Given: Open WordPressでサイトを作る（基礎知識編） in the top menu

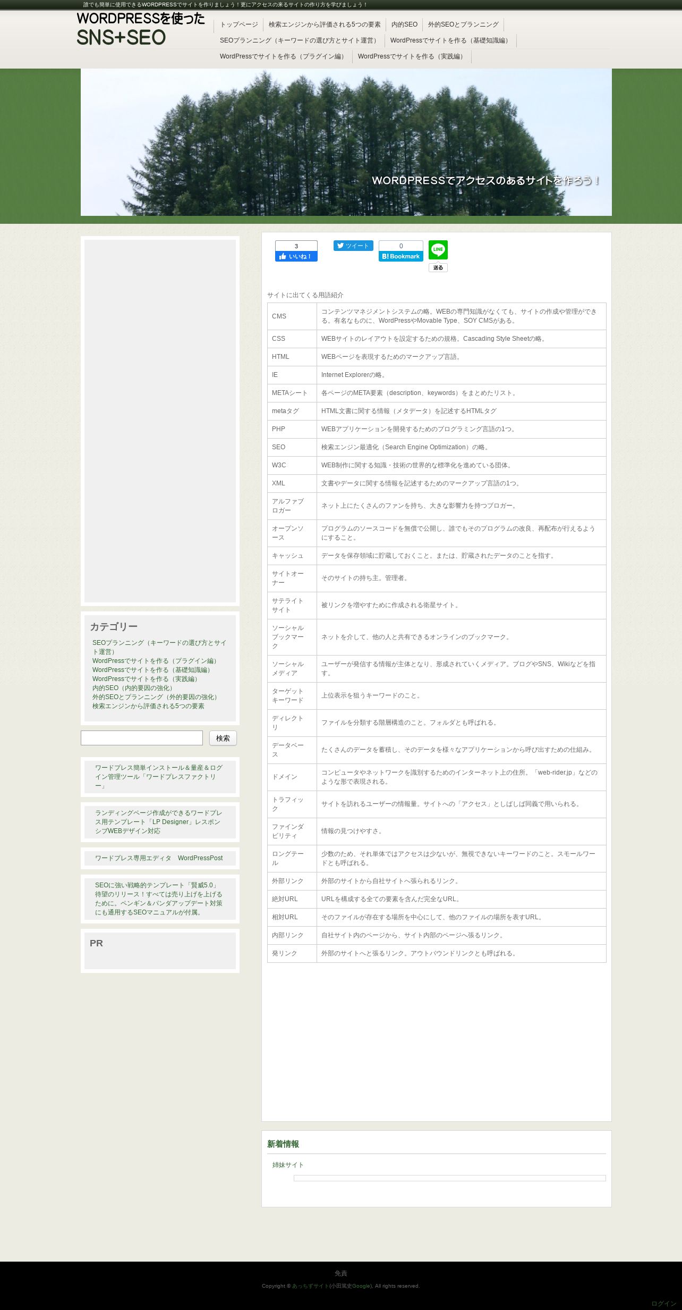Looking at the screenshot, I should point(450,40).
